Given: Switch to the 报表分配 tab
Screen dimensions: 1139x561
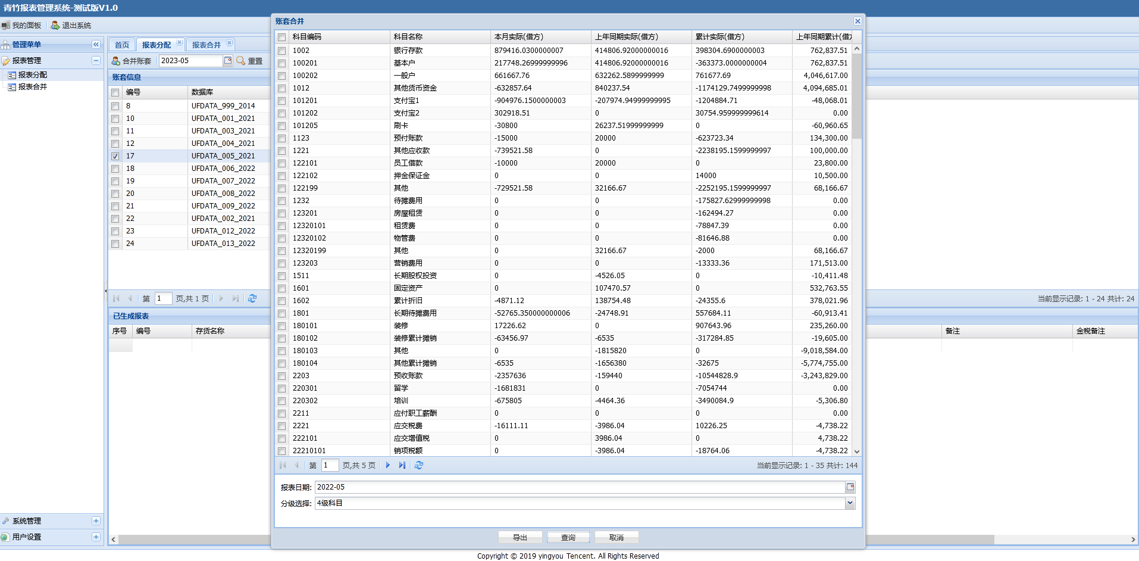Looking at the screenshot, I should 157,45.
